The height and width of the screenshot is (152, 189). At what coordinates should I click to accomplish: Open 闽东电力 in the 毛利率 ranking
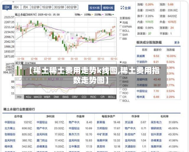point(156,122)
